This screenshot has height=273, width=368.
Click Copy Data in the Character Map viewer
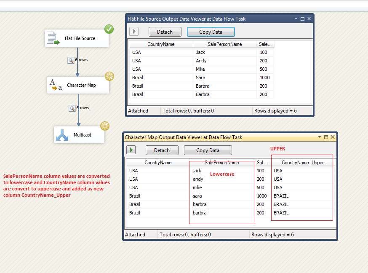tap(208, 150)
